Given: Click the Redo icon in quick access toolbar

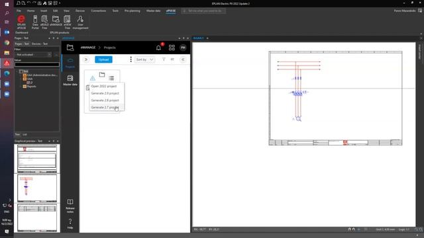Looking at the screenshot, I should 34,3.
